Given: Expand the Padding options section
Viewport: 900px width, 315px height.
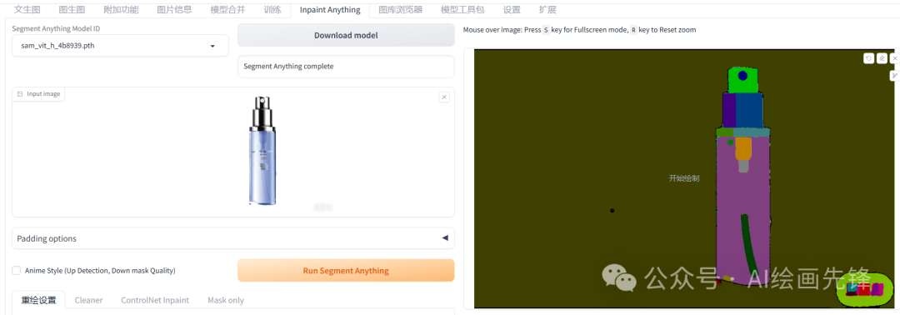Looking at the screenshot, I should 233,238.
